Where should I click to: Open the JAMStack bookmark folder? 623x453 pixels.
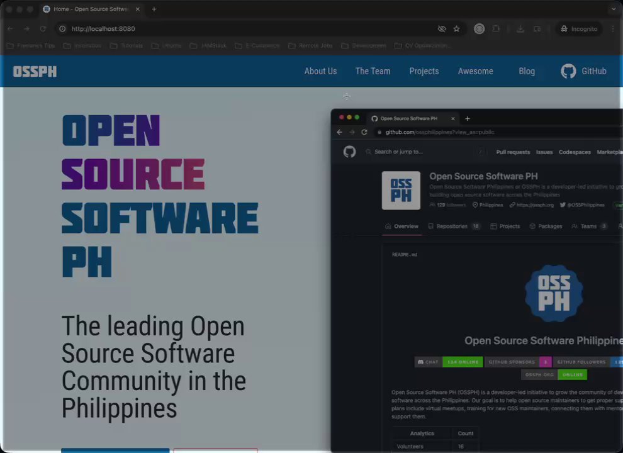208,46
